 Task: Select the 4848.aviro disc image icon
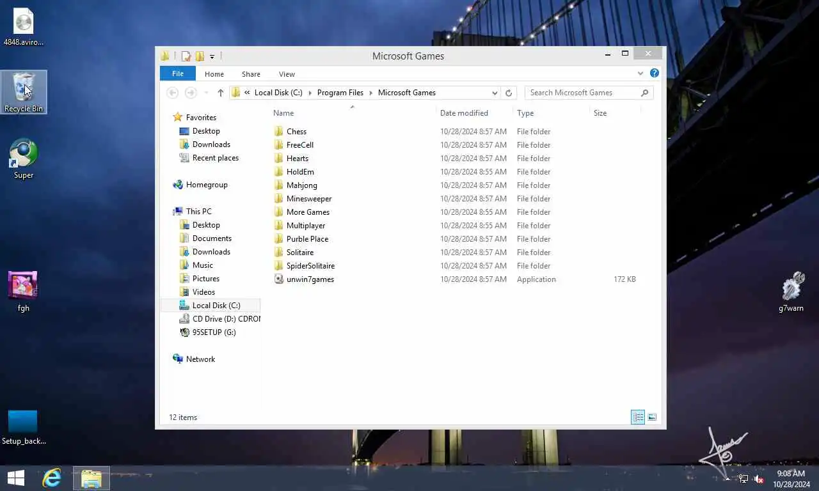24,27
